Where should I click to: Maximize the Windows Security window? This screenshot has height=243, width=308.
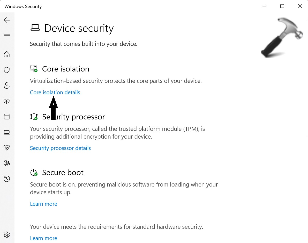point(282,6)
